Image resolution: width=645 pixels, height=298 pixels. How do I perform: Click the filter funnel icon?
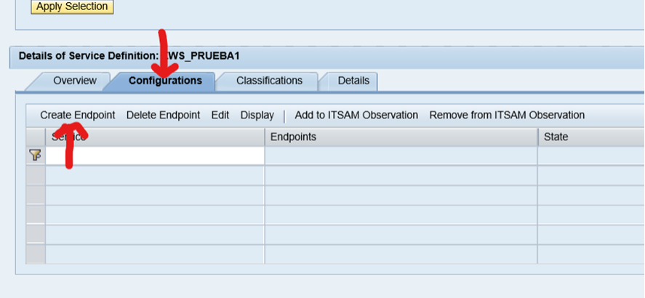pos(36,156)
